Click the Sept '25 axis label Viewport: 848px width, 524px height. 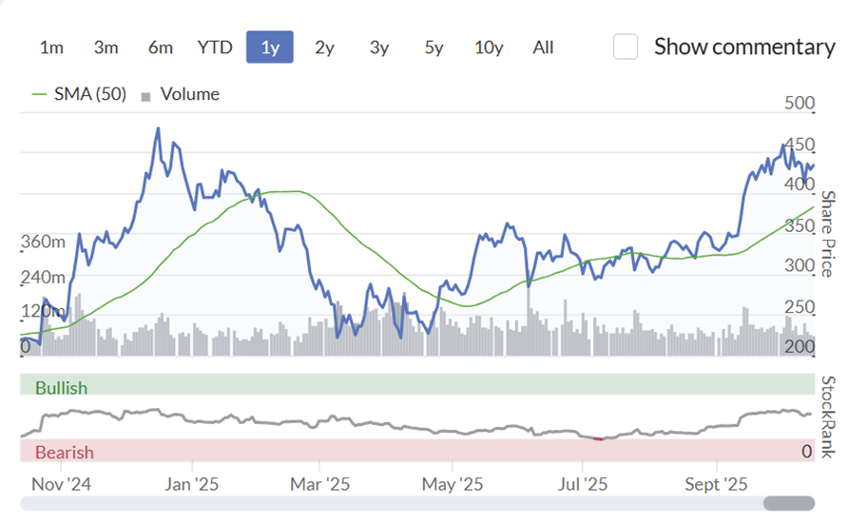pyautogui.click(x=716, y=484)
